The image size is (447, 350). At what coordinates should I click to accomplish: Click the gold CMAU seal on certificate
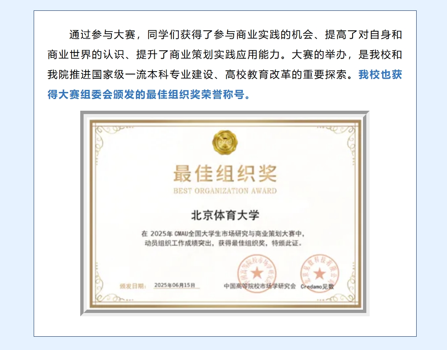point(225,142)
